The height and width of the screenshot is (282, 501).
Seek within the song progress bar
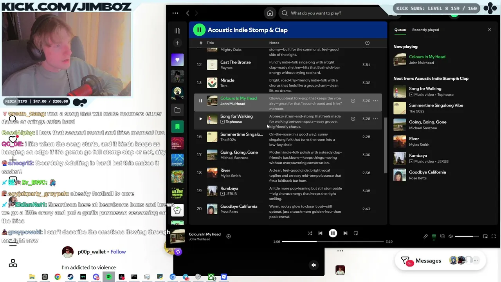click(333, 242)
